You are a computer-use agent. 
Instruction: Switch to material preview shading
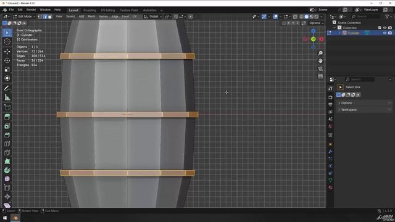click(312, 17)
